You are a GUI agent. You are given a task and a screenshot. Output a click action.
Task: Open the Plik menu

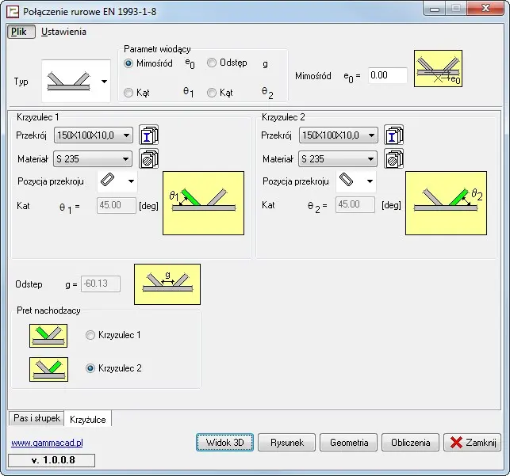(x=18, y=32)
